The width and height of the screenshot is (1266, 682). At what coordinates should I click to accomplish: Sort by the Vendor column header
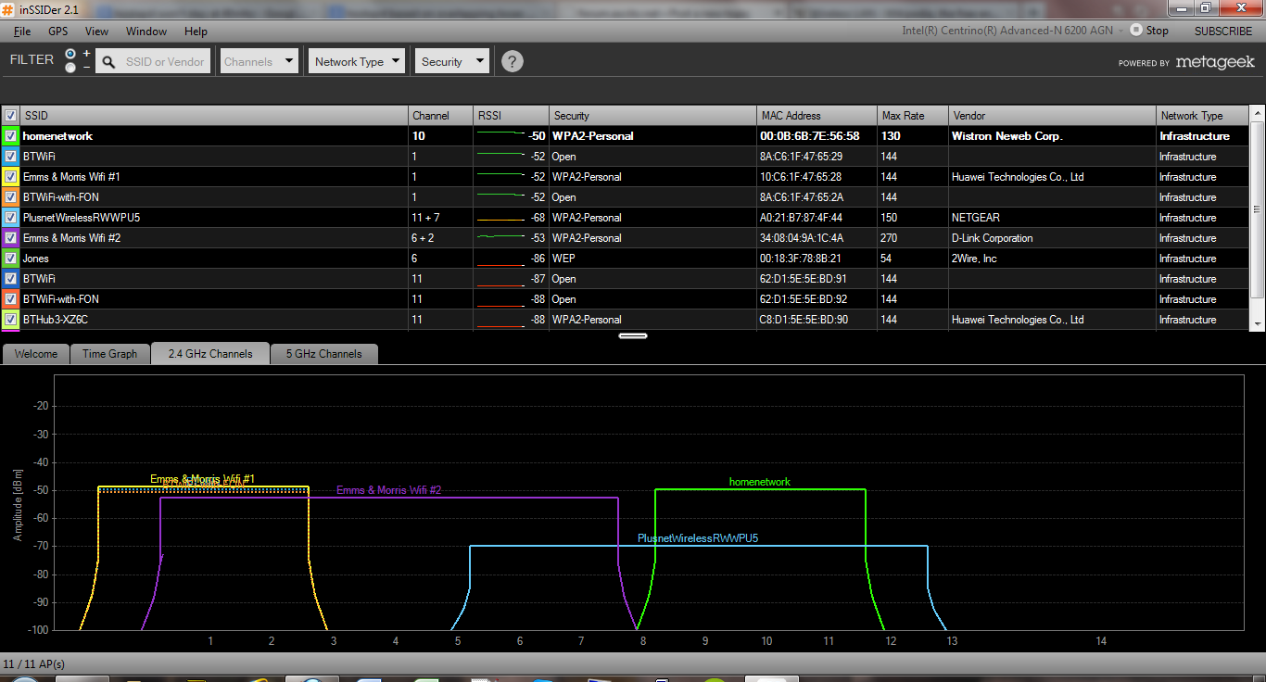click(1053, 116)
